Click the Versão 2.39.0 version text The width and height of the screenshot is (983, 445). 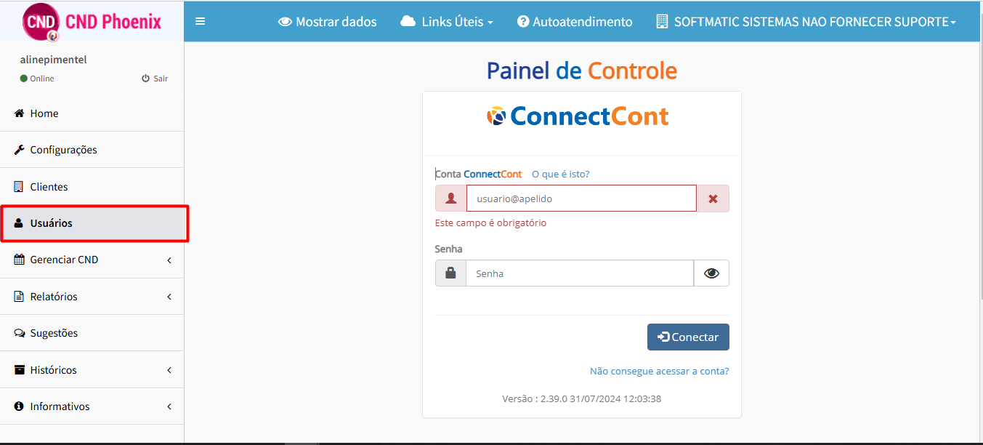point(582,399)
